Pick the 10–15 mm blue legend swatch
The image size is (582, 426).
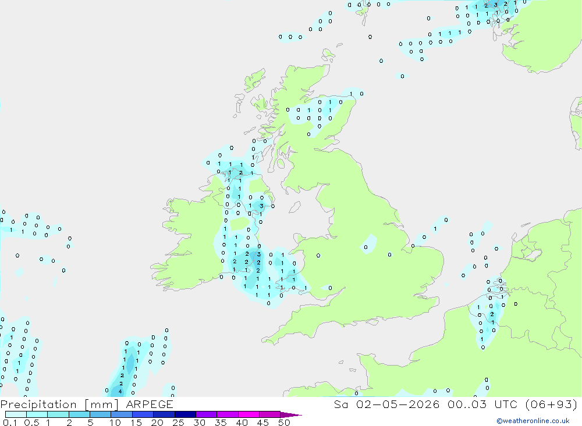pos(122,414)
